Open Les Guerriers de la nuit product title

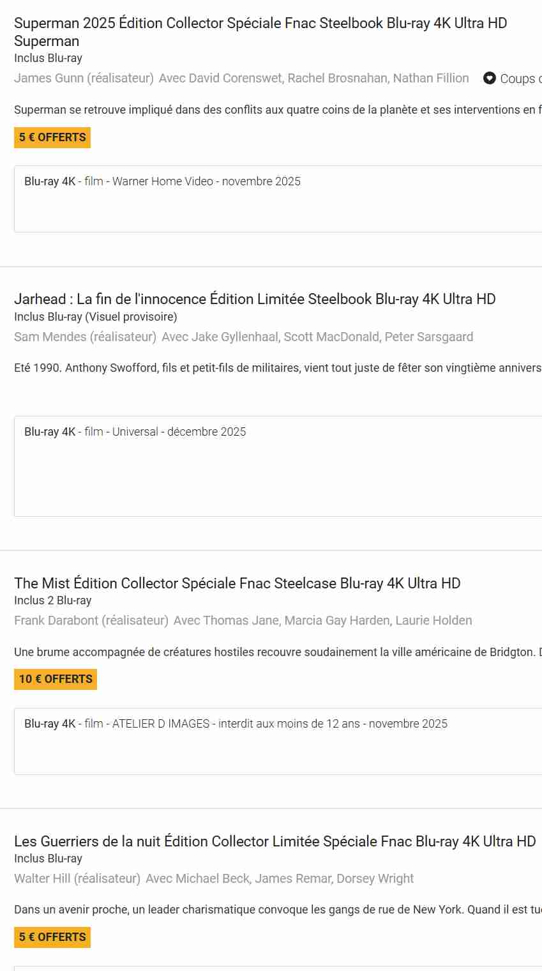pos(275,841)
